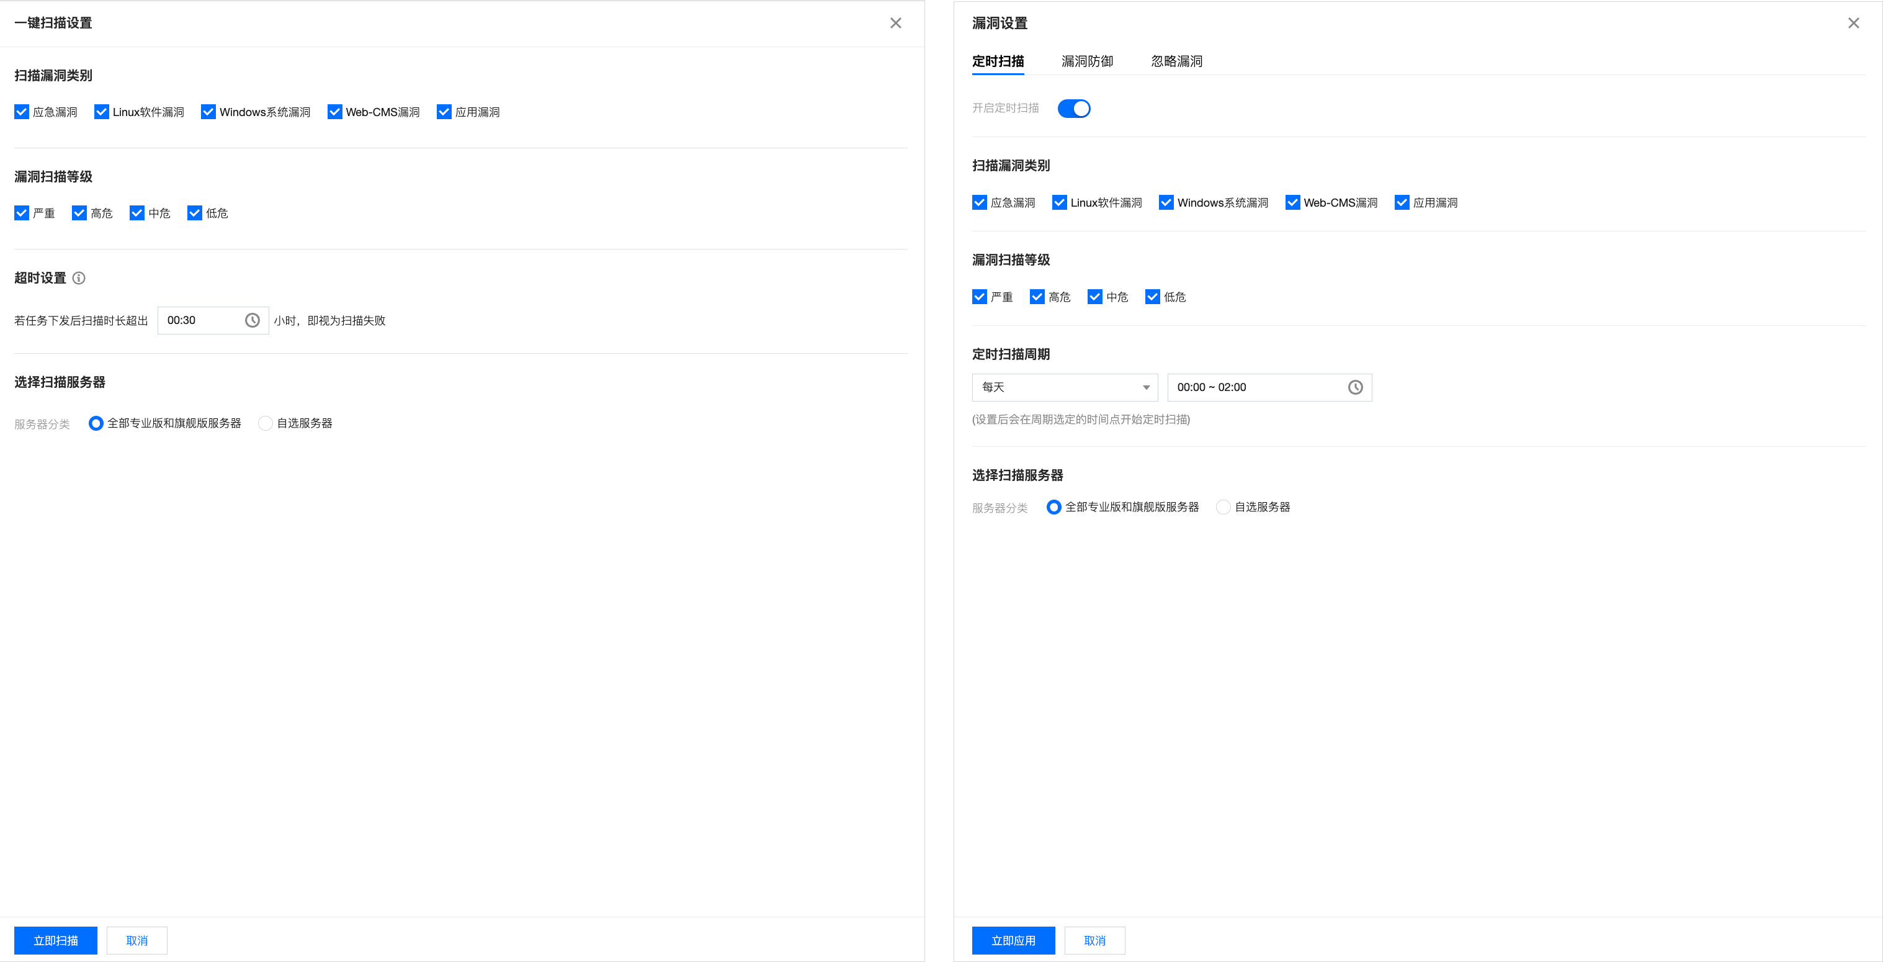Switch to the 忽略漏洞 tab
The image size is (1883, 962).
[x=1176, y=61]
